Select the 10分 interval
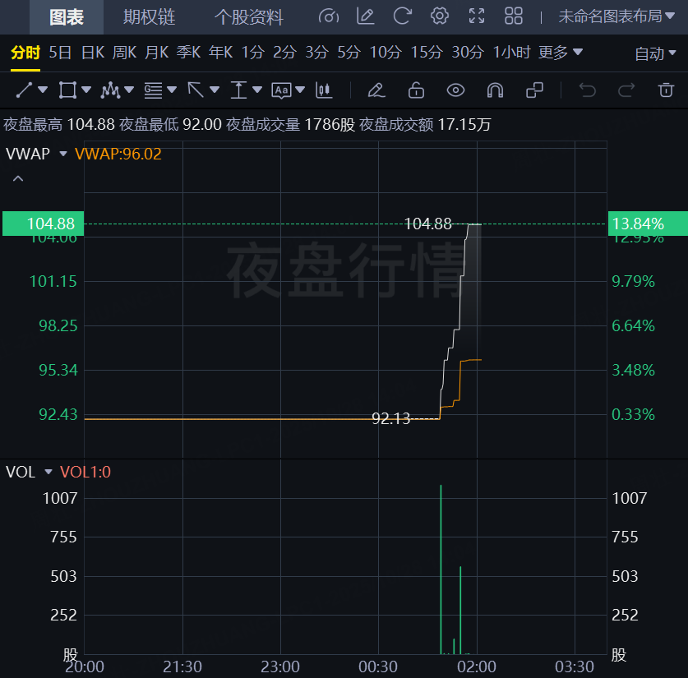Viewport: 688px width, 678px height. (x=386, y=53)
